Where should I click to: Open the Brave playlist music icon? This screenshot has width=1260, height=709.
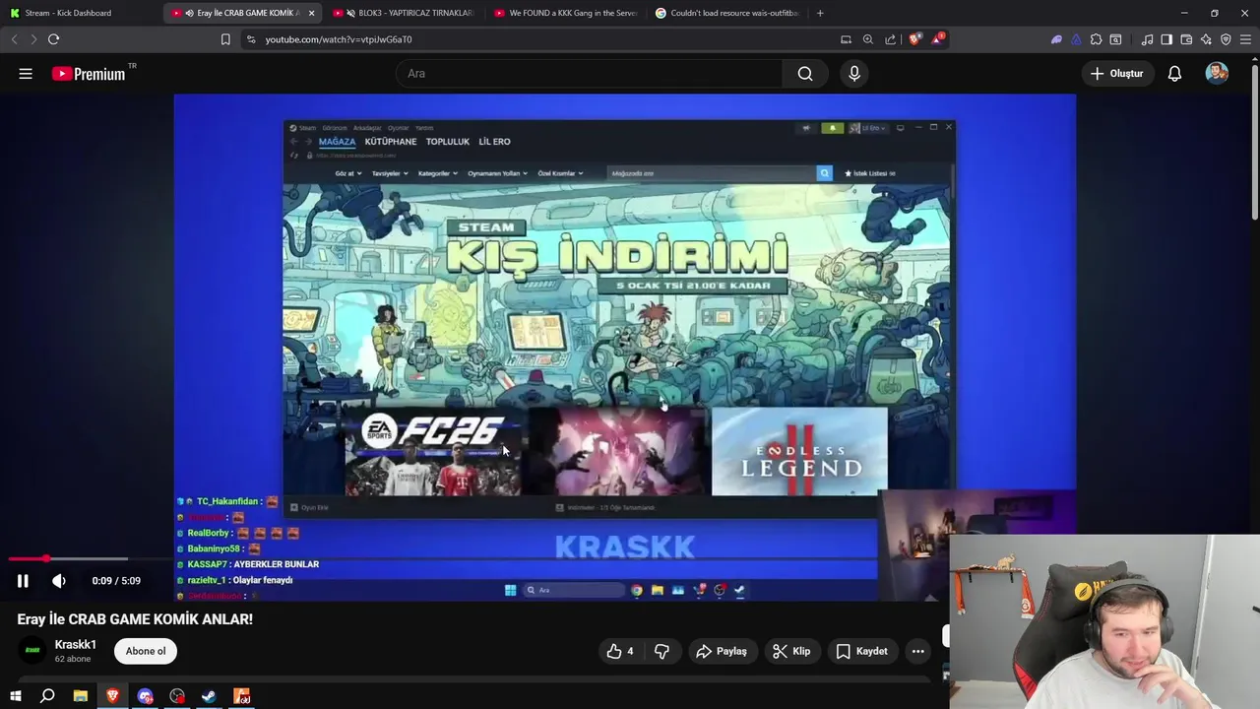[1147, 39]
